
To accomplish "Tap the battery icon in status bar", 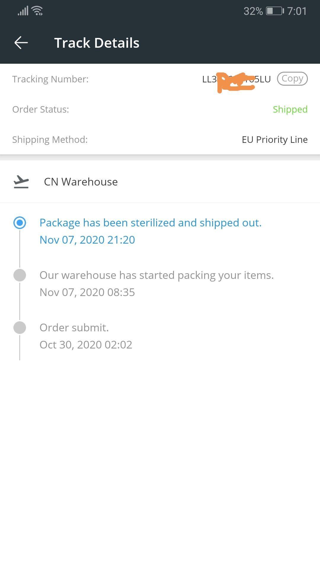I will (275, 11).
